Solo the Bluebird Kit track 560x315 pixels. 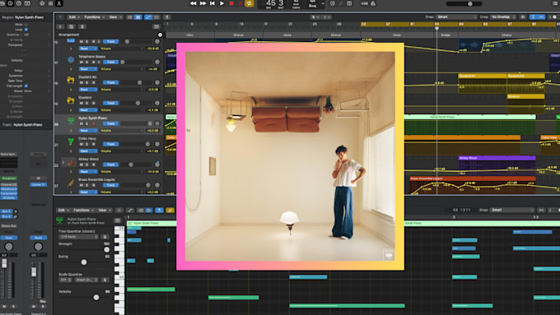(x=87, y=83)
